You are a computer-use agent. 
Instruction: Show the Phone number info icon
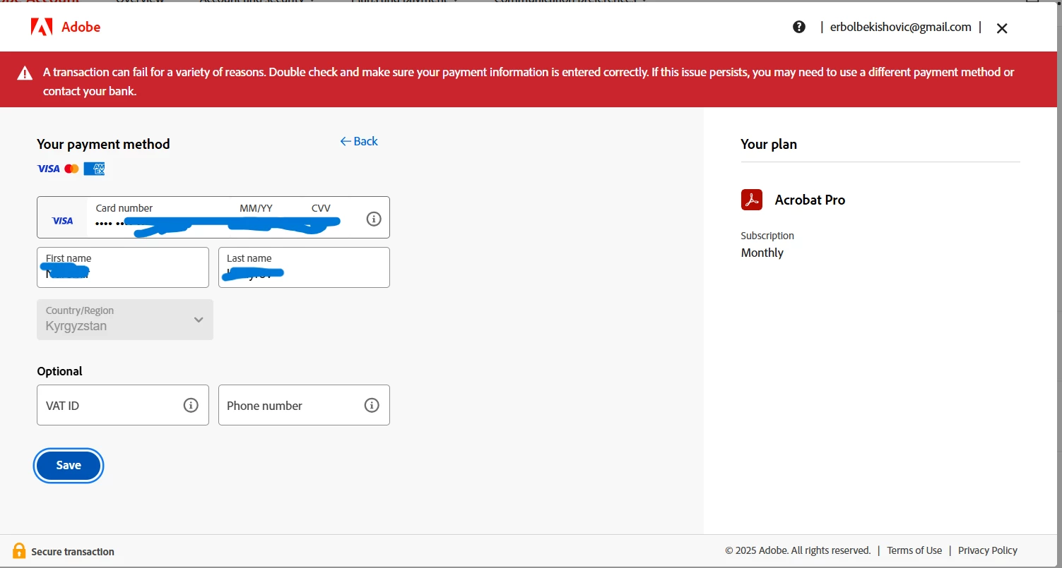[372, 405]
